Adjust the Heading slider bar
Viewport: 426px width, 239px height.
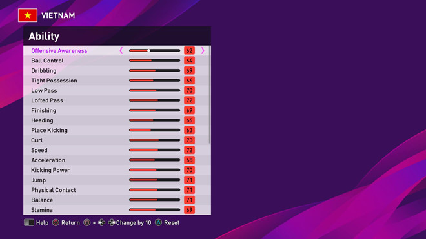click(x=155, y=120)
